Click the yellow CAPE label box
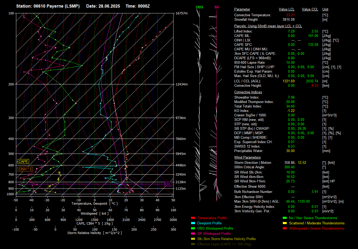358x249 pixels. coord(23,162)
